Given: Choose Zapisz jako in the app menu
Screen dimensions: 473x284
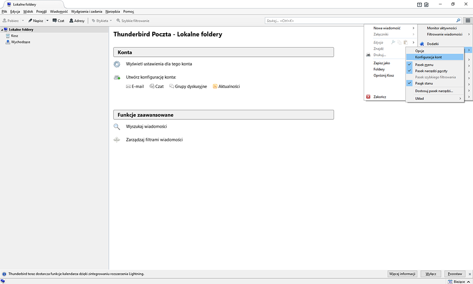Looking at the screenshot, I should [382, 63].
